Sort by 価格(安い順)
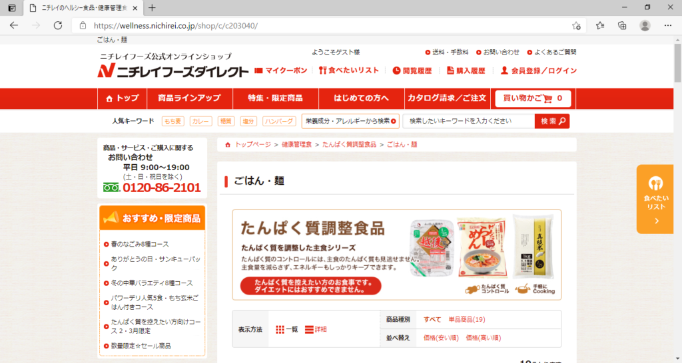682x363 pixels. coord(441,338)
